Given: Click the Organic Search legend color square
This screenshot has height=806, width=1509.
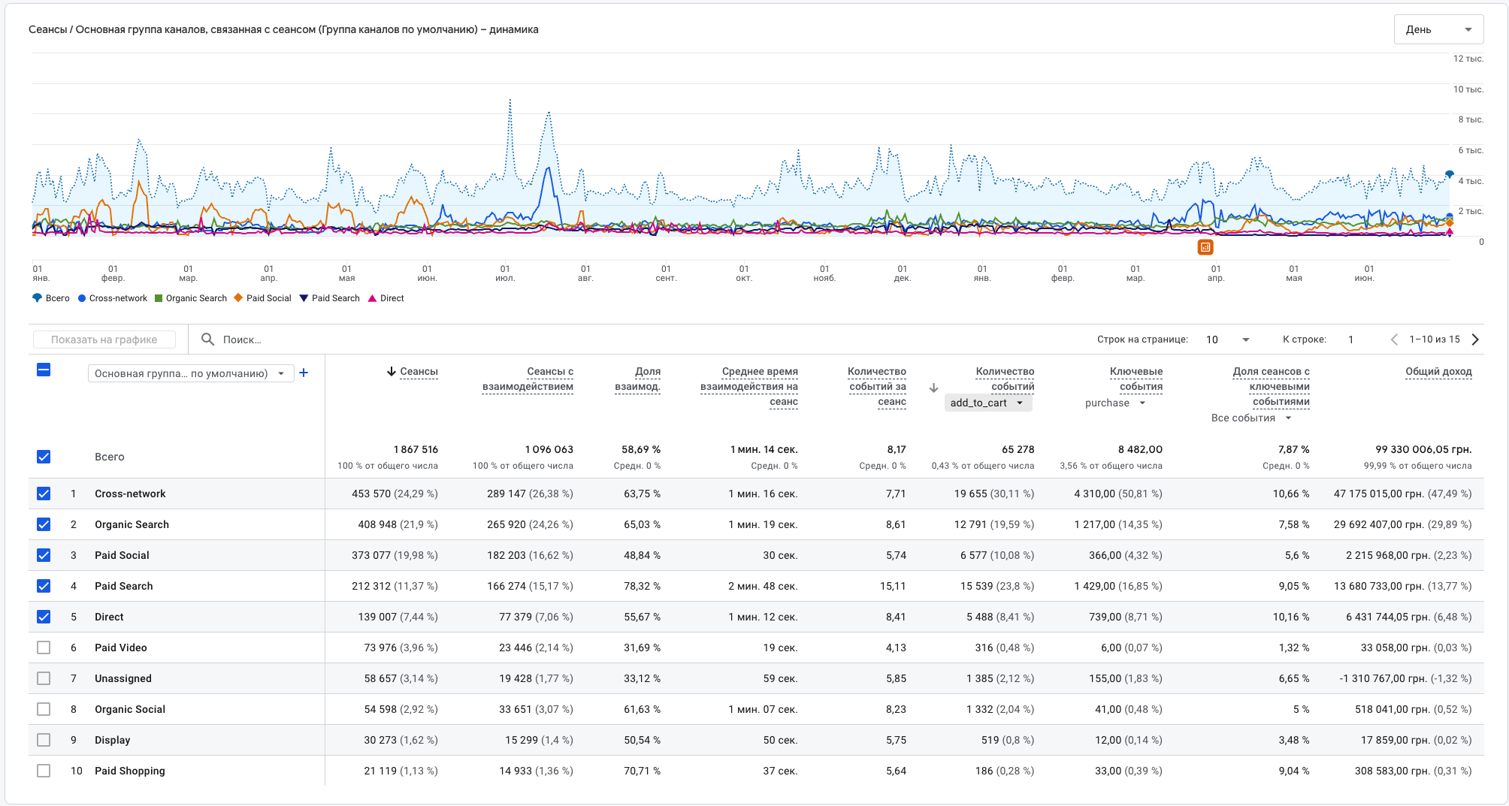Looking at the screenshot, I should click(x=159, y=298).
